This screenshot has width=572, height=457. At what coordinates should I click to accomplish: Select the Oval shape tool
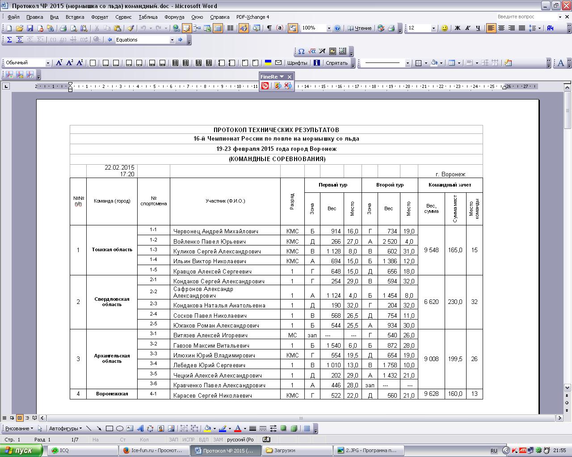pyautogui.click(x=120, y=429)
